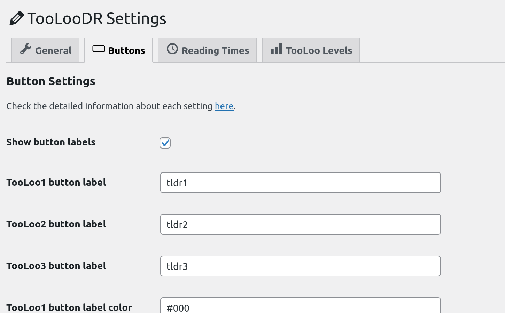Uncheck the Show button labels checkbox
Viewport: 505px width, 313px height.
tap(165, 143)
